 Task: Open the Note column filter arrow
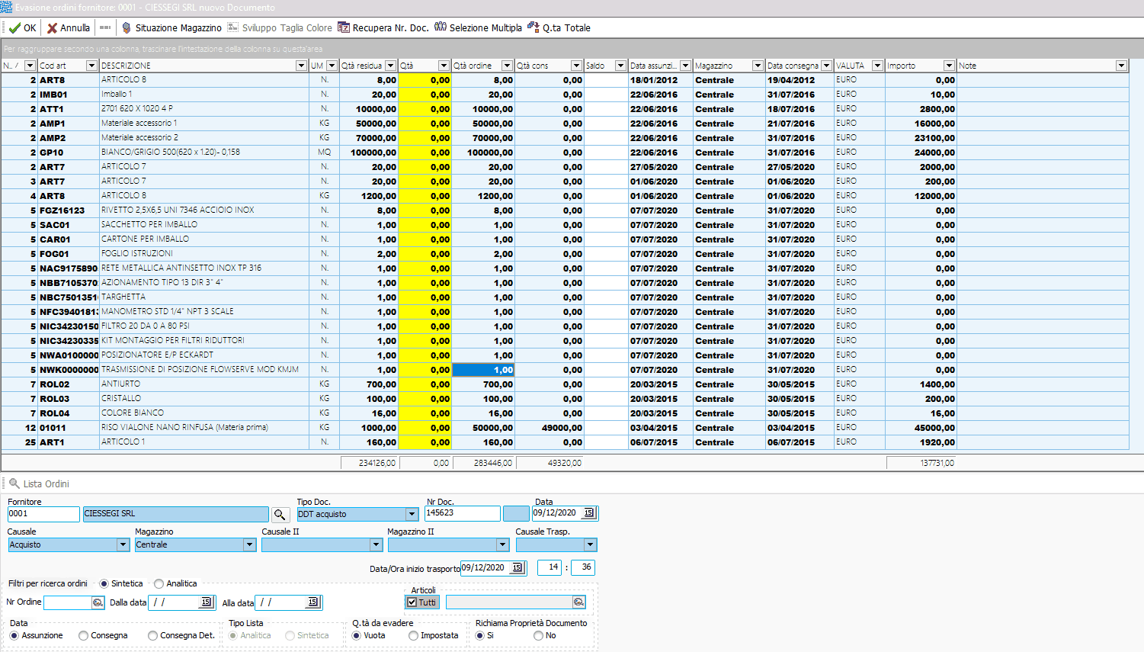point(1121,66)
